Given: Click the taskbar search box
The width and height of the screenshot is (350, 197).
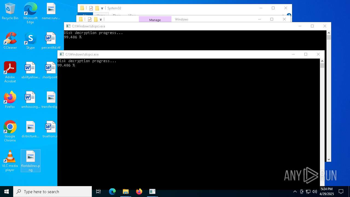Looking at the screenshot, I should pos(52,192).
